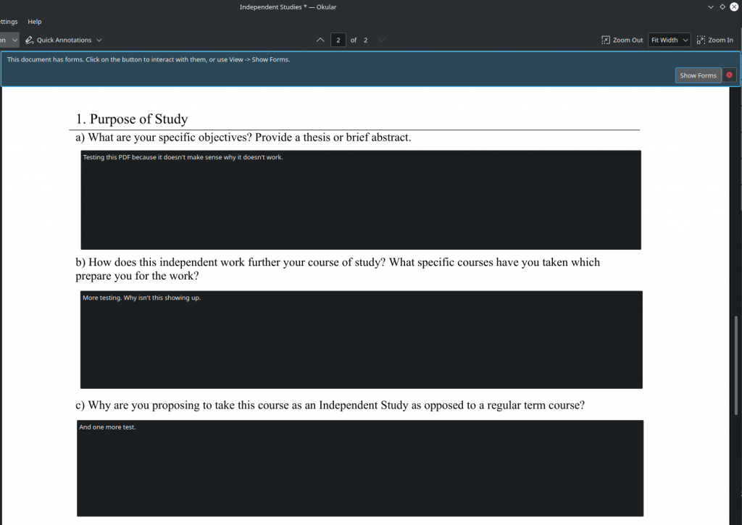Go to next page with down arrow

pos(381,41)
